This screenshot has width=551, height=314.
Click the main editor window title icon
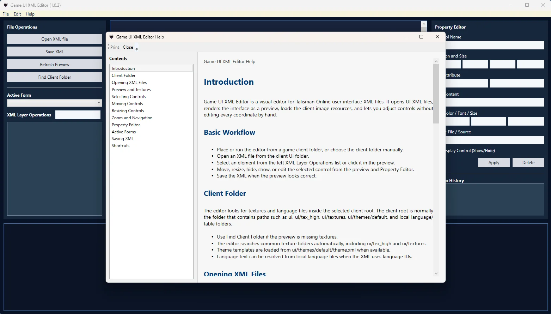[6, 5]
